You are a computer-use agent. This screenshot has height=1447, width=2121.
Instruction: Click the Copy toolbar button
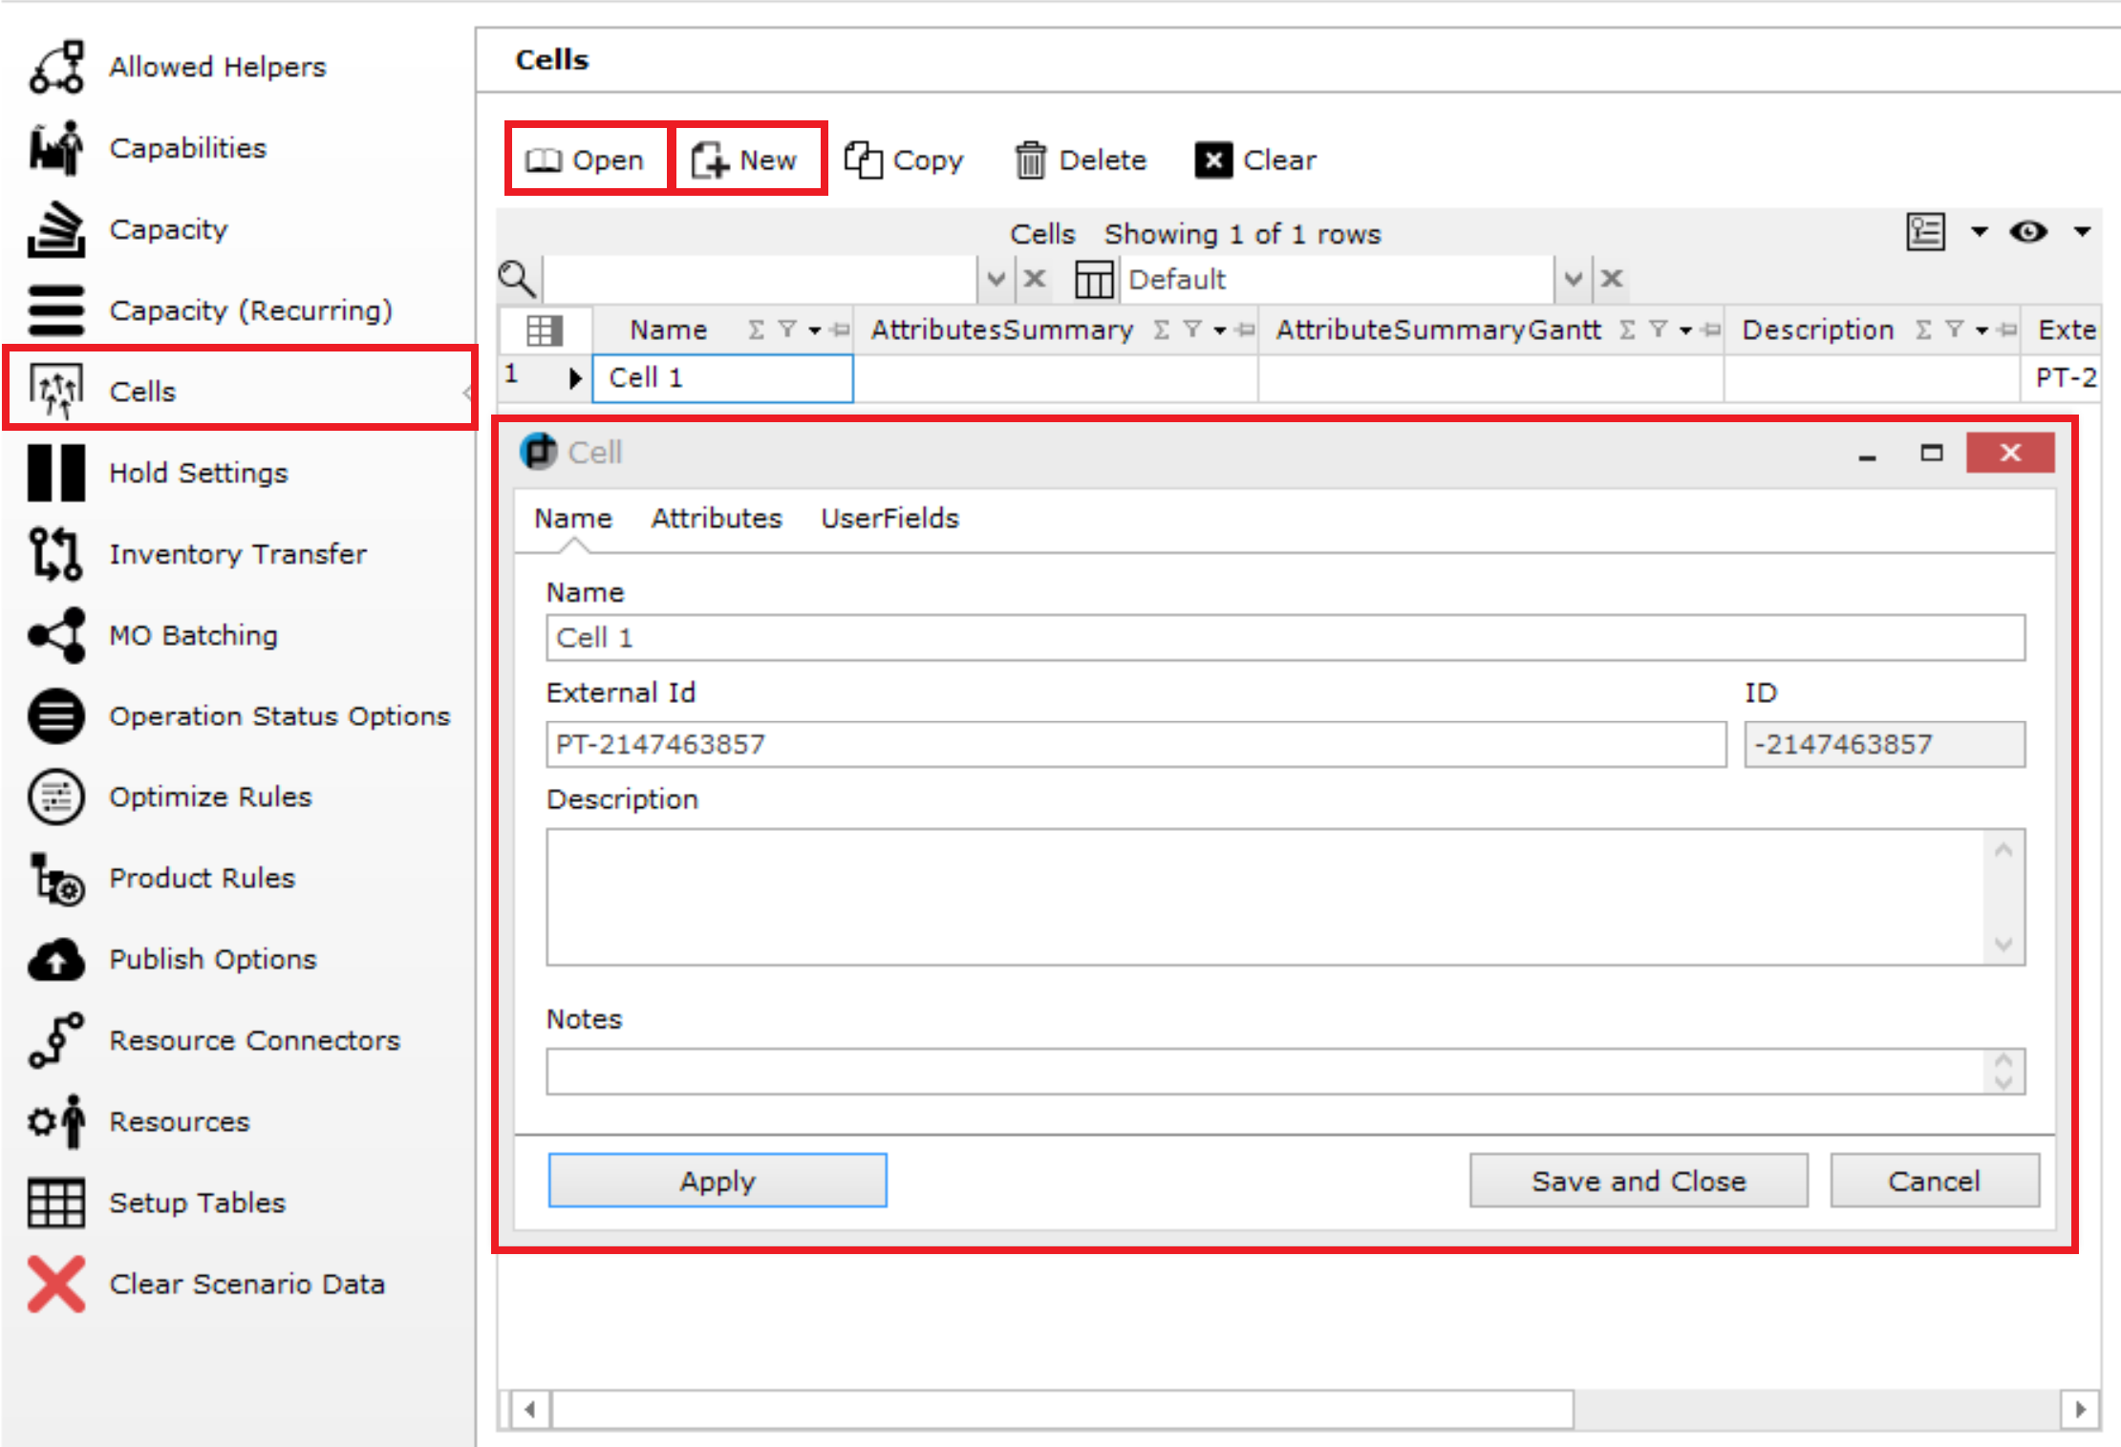[x=904, y=160]
